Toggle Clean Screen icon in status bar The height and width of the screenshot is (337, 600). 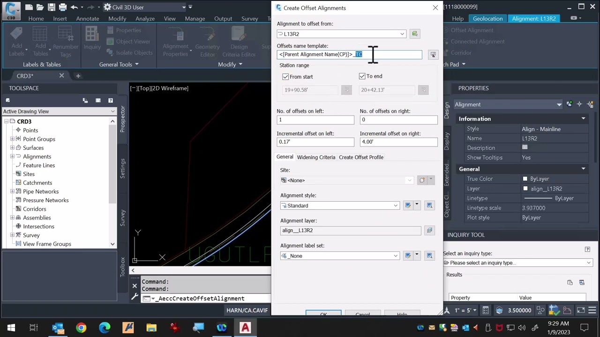point(581,310)
